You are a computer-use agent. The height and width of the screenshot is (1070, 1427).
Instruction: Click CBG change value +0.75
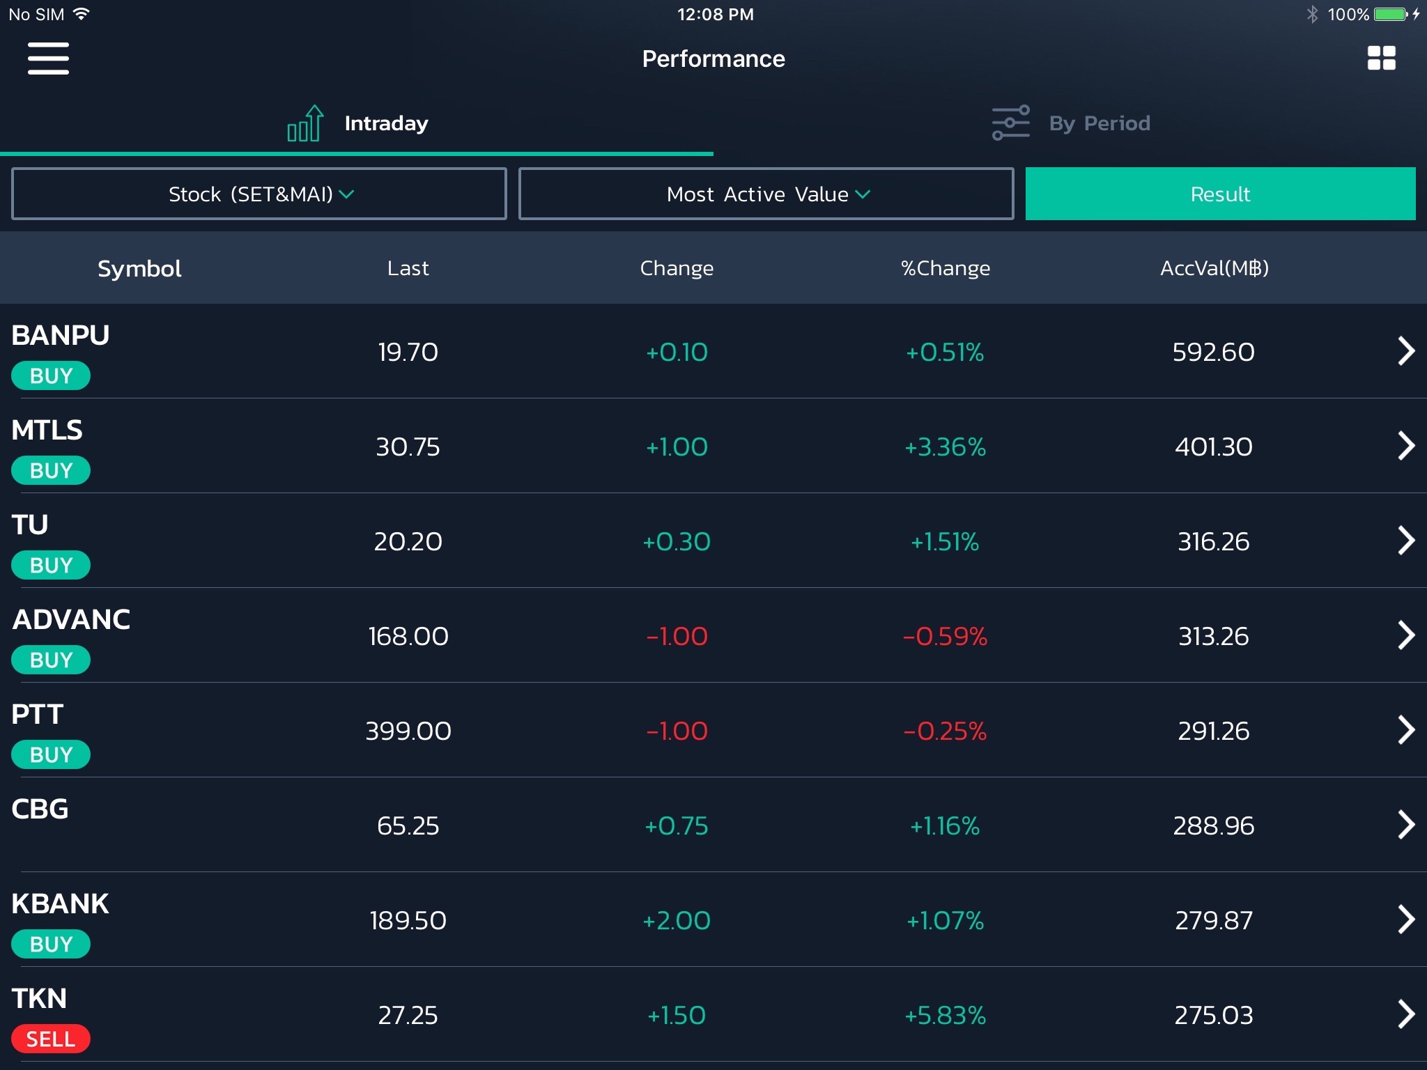click(677, 825)
